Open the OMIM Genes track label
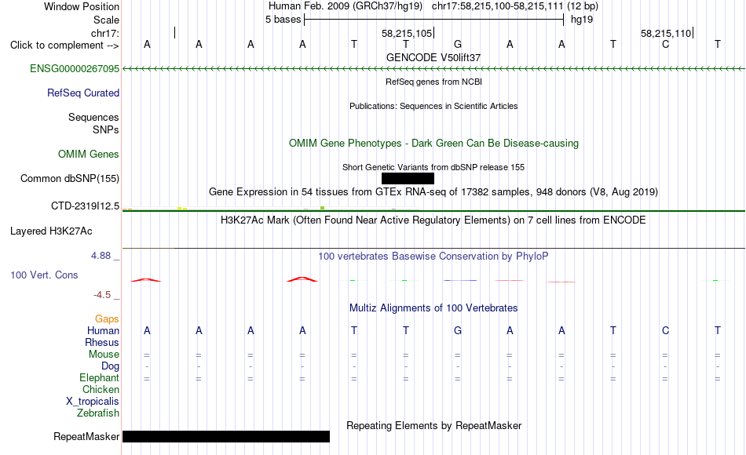 [x=89, y=155]
